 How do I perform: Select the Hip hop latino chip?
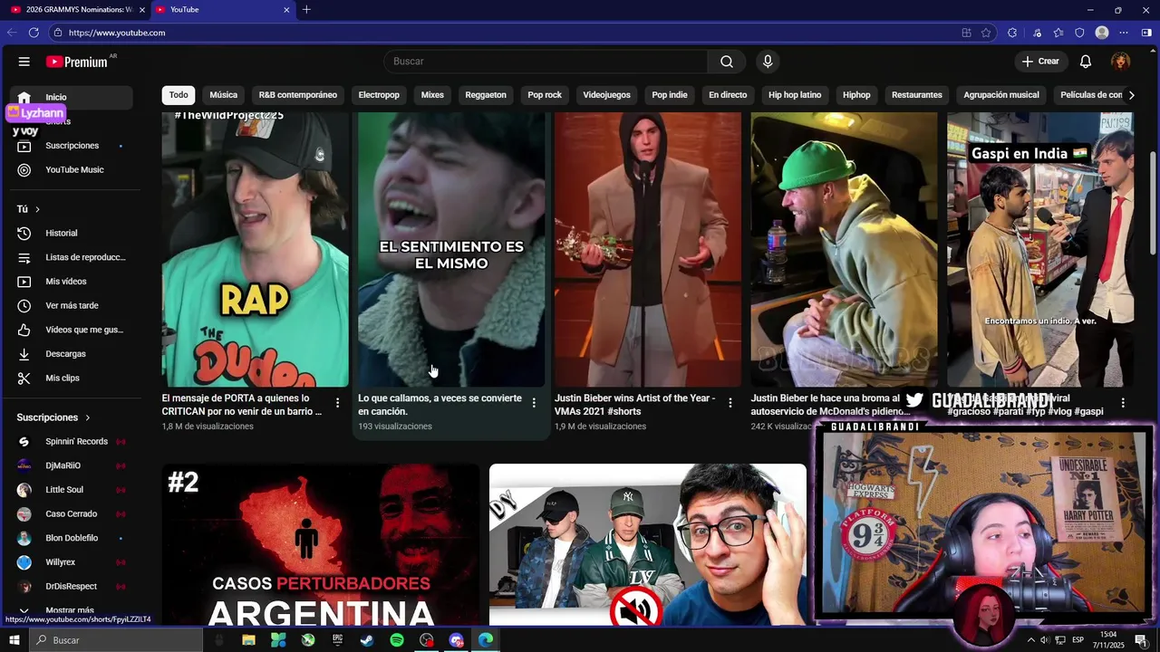(795, 95)
